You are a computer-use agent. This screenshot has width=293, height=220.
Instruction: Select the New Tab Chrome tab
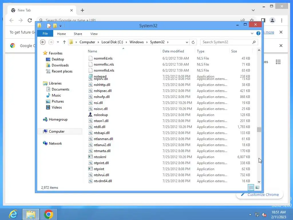41,10
